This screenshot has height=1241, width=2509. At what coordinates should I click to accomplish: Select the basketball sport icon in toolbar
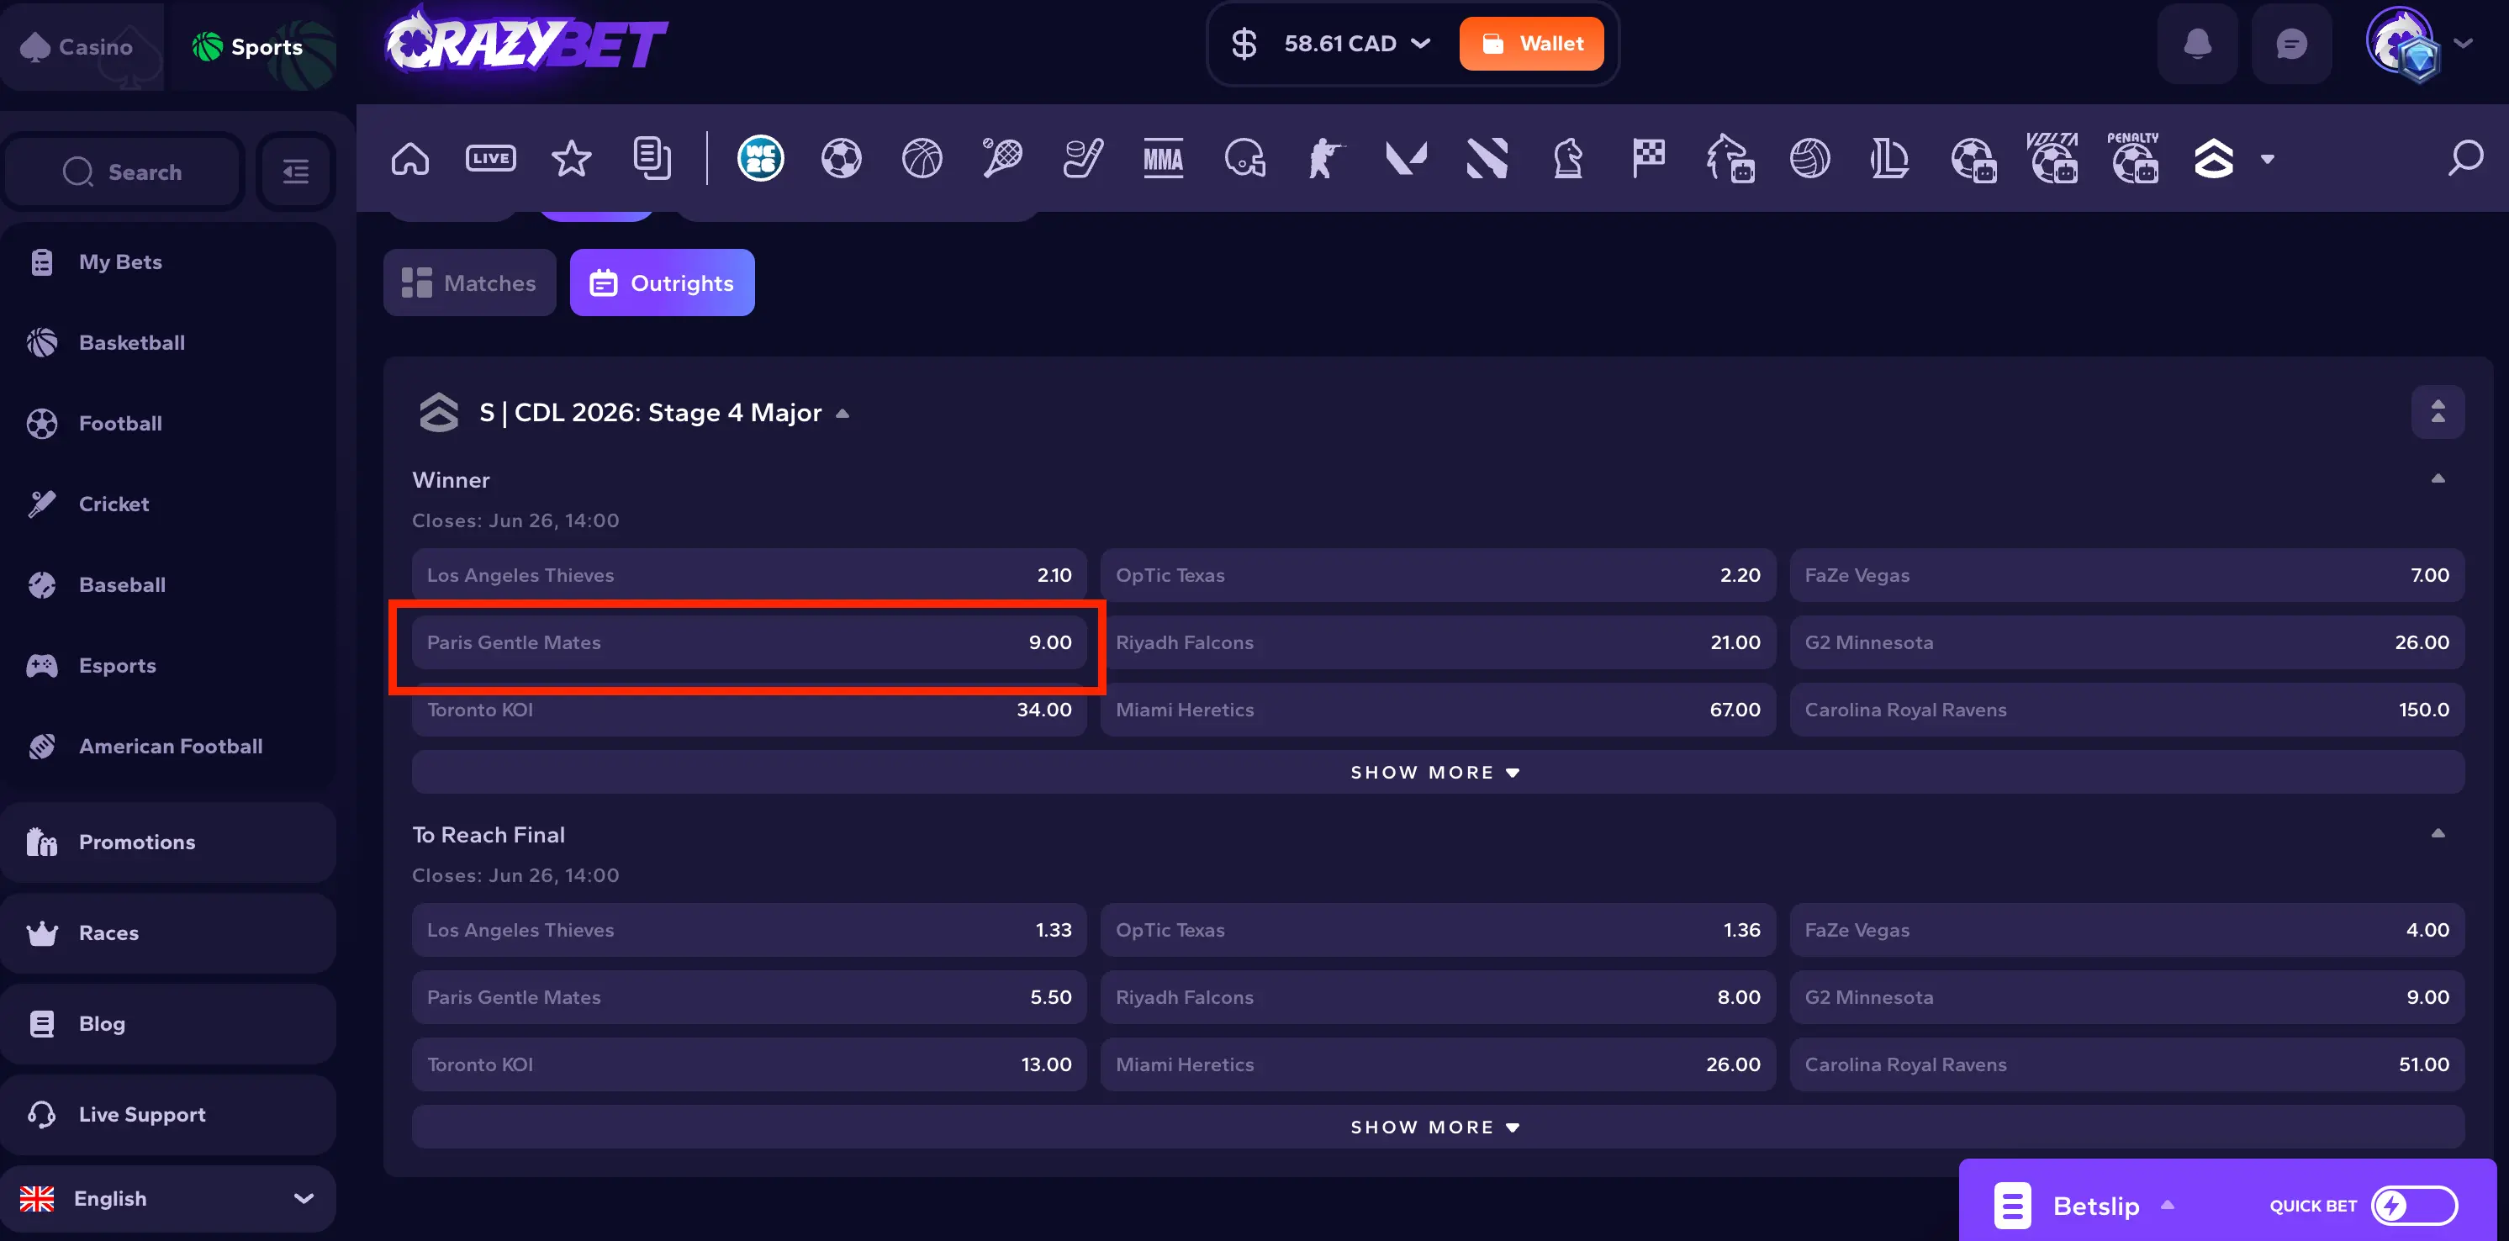[x=922, y=158]
